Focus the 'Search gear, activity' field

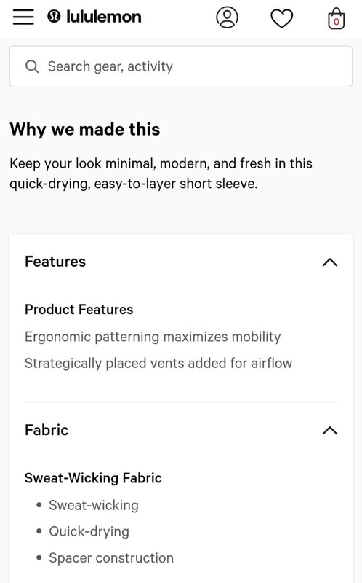pyautogui.click(x=181, y=66)
